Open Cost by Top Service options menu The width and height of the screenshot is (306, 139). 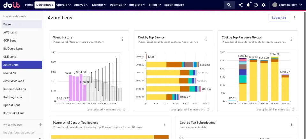pyautogui.click(x=206, y=39)
